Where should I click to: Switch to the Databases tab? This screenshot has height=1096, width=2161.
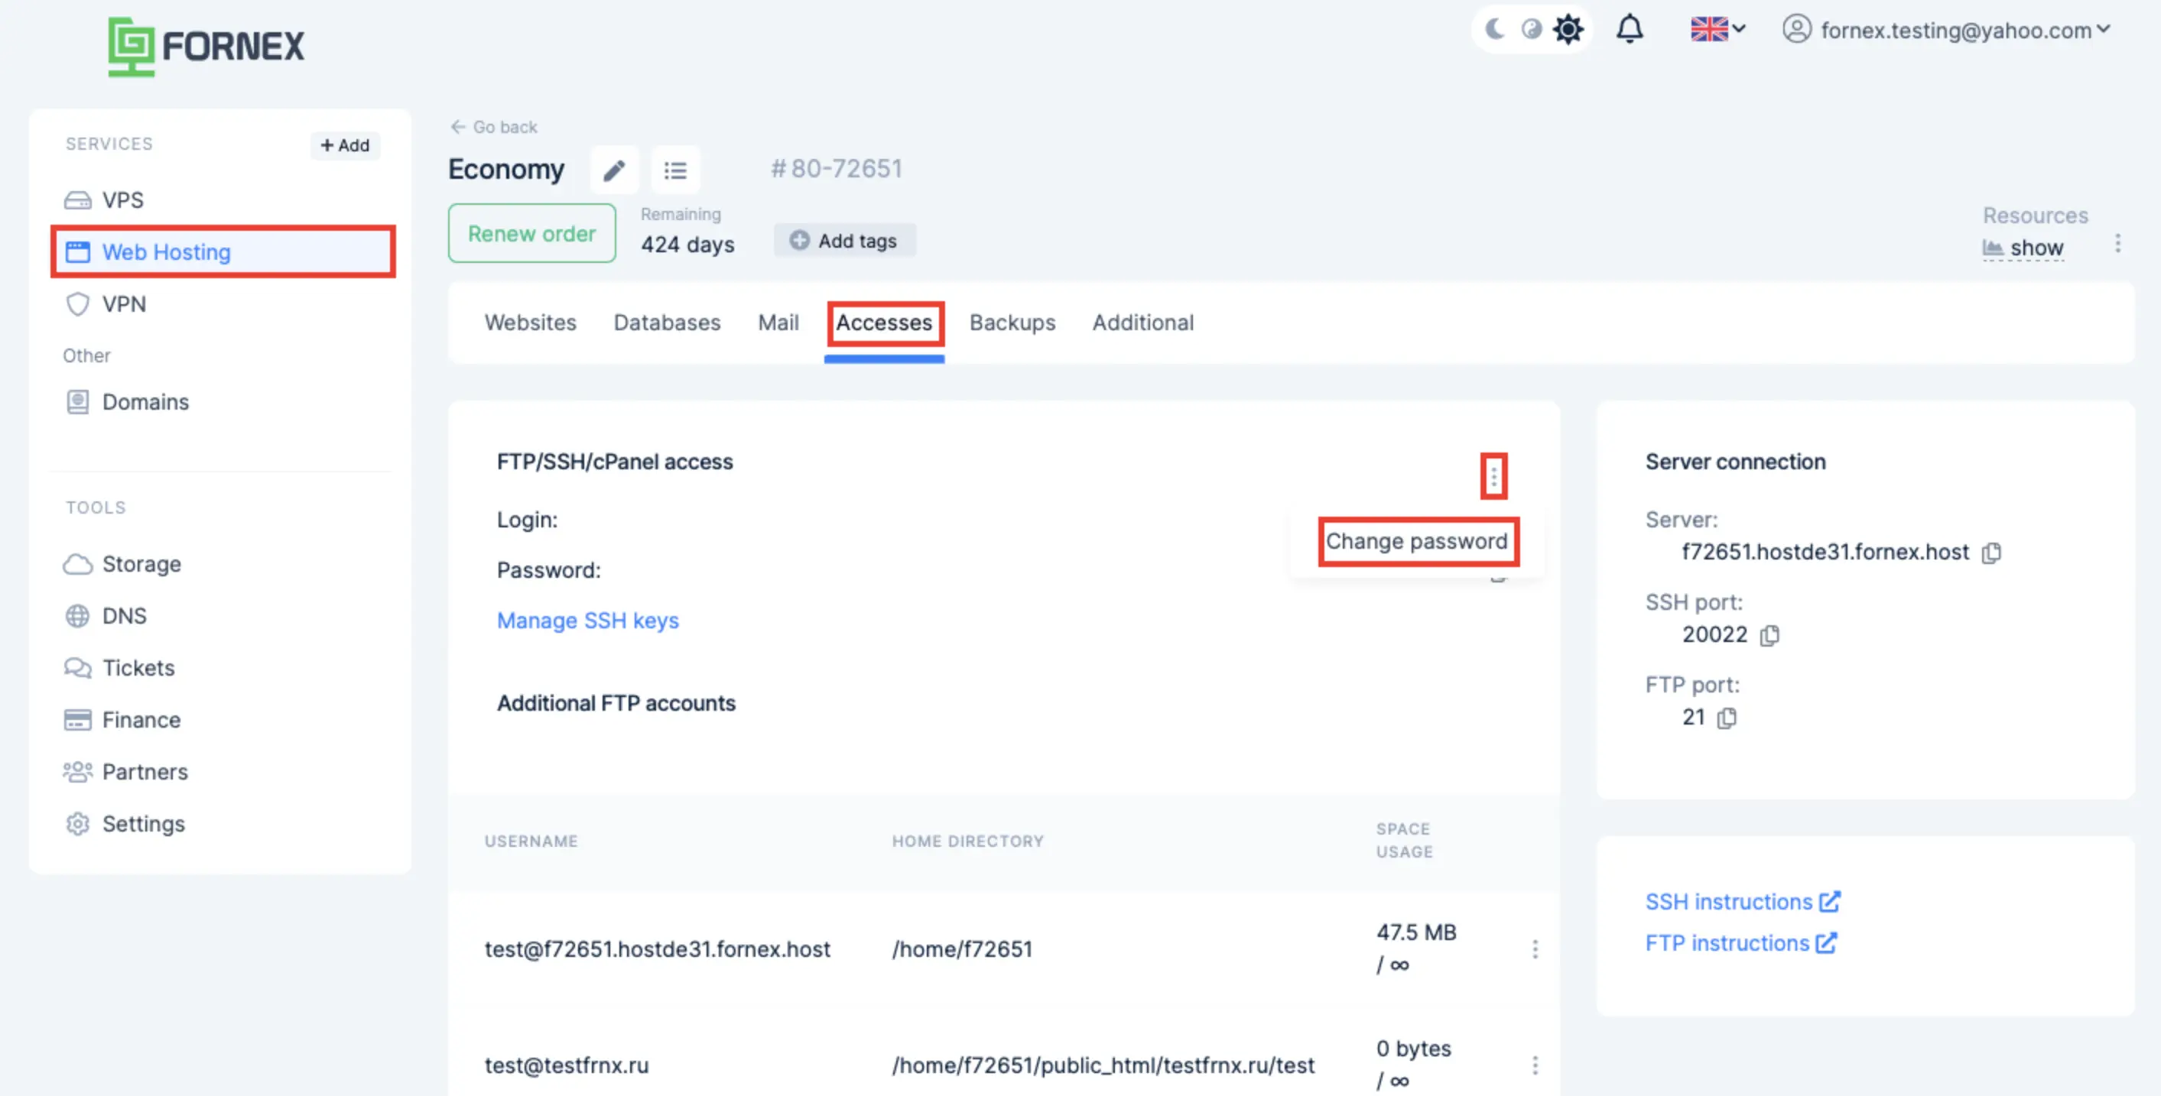[667, 322]
